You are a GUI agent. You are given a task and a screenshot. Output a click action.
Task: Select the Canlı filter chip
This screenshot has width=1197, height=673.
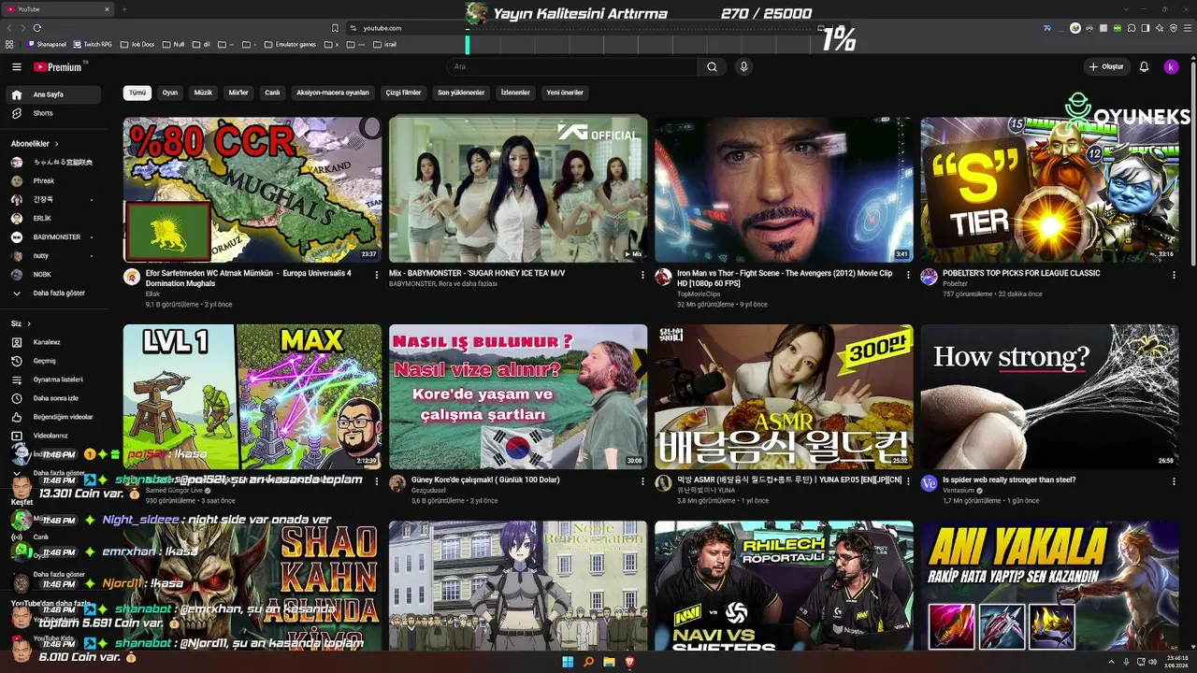coord(272,93)
